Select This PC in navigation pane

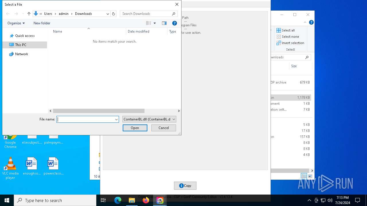coord(25,45)
